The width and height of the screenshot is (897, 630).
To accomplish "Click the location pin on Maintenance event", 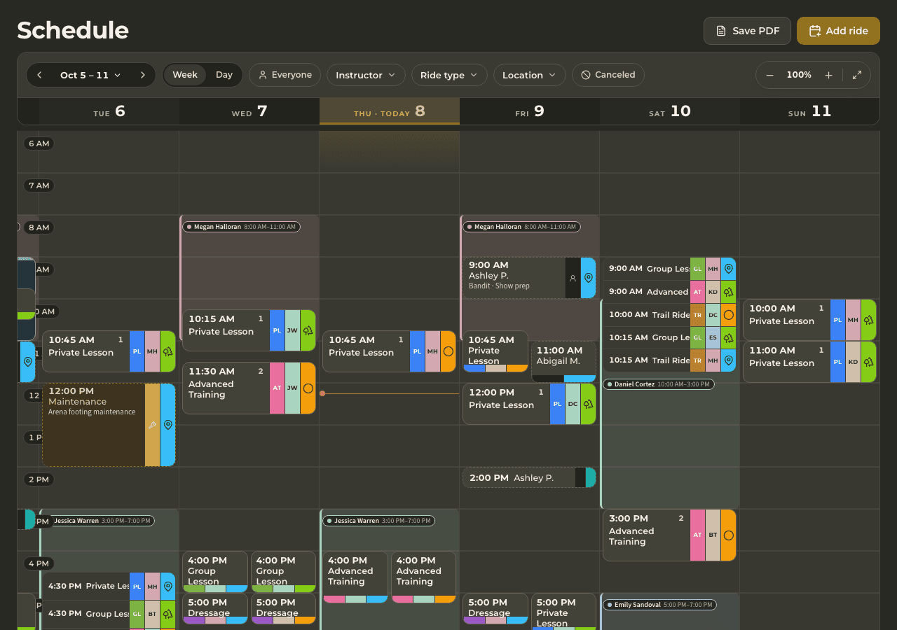I will pos(168,425).
